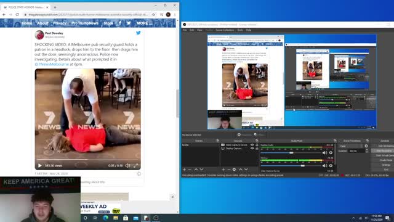Open the Fade transition dropdown

click(x=351, y=146)
